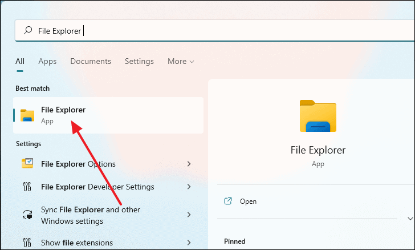The width and height of the screenshot is (415, 250).
Task: Expand Sync File Explorer settings chevron
Action: click(x=189, y=215)
